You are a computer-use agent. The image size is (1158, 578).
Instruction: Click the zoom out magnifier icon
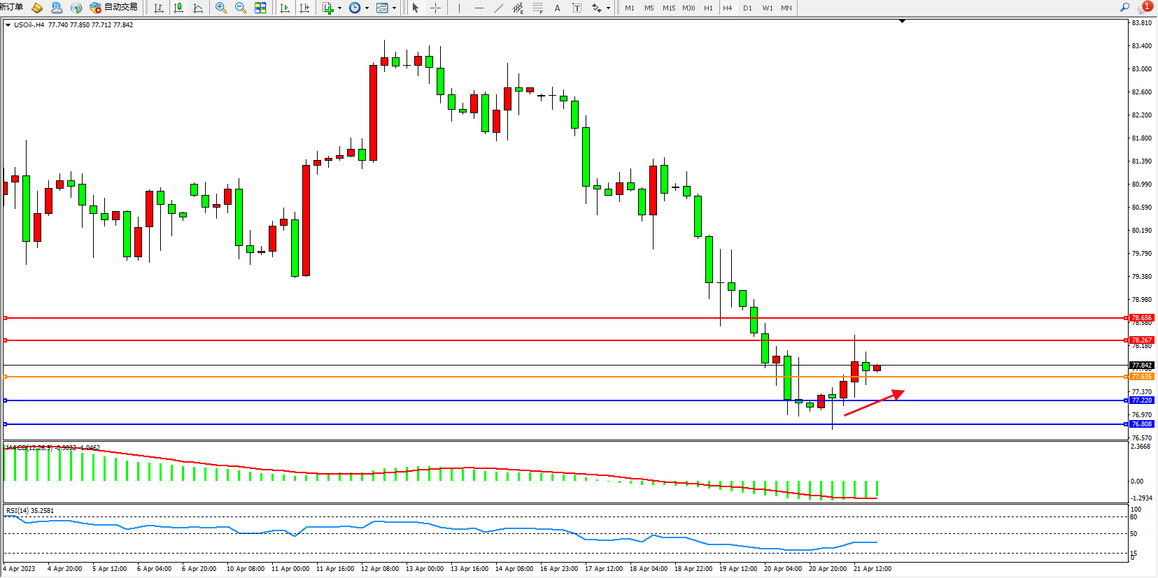point(241,8)
